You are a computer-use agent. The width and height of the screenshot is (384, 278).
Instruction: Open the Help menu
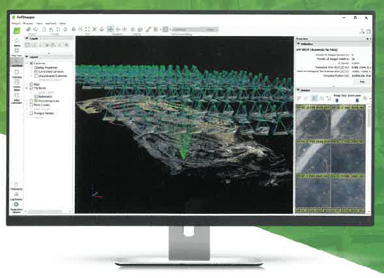[x=62, y=23]
